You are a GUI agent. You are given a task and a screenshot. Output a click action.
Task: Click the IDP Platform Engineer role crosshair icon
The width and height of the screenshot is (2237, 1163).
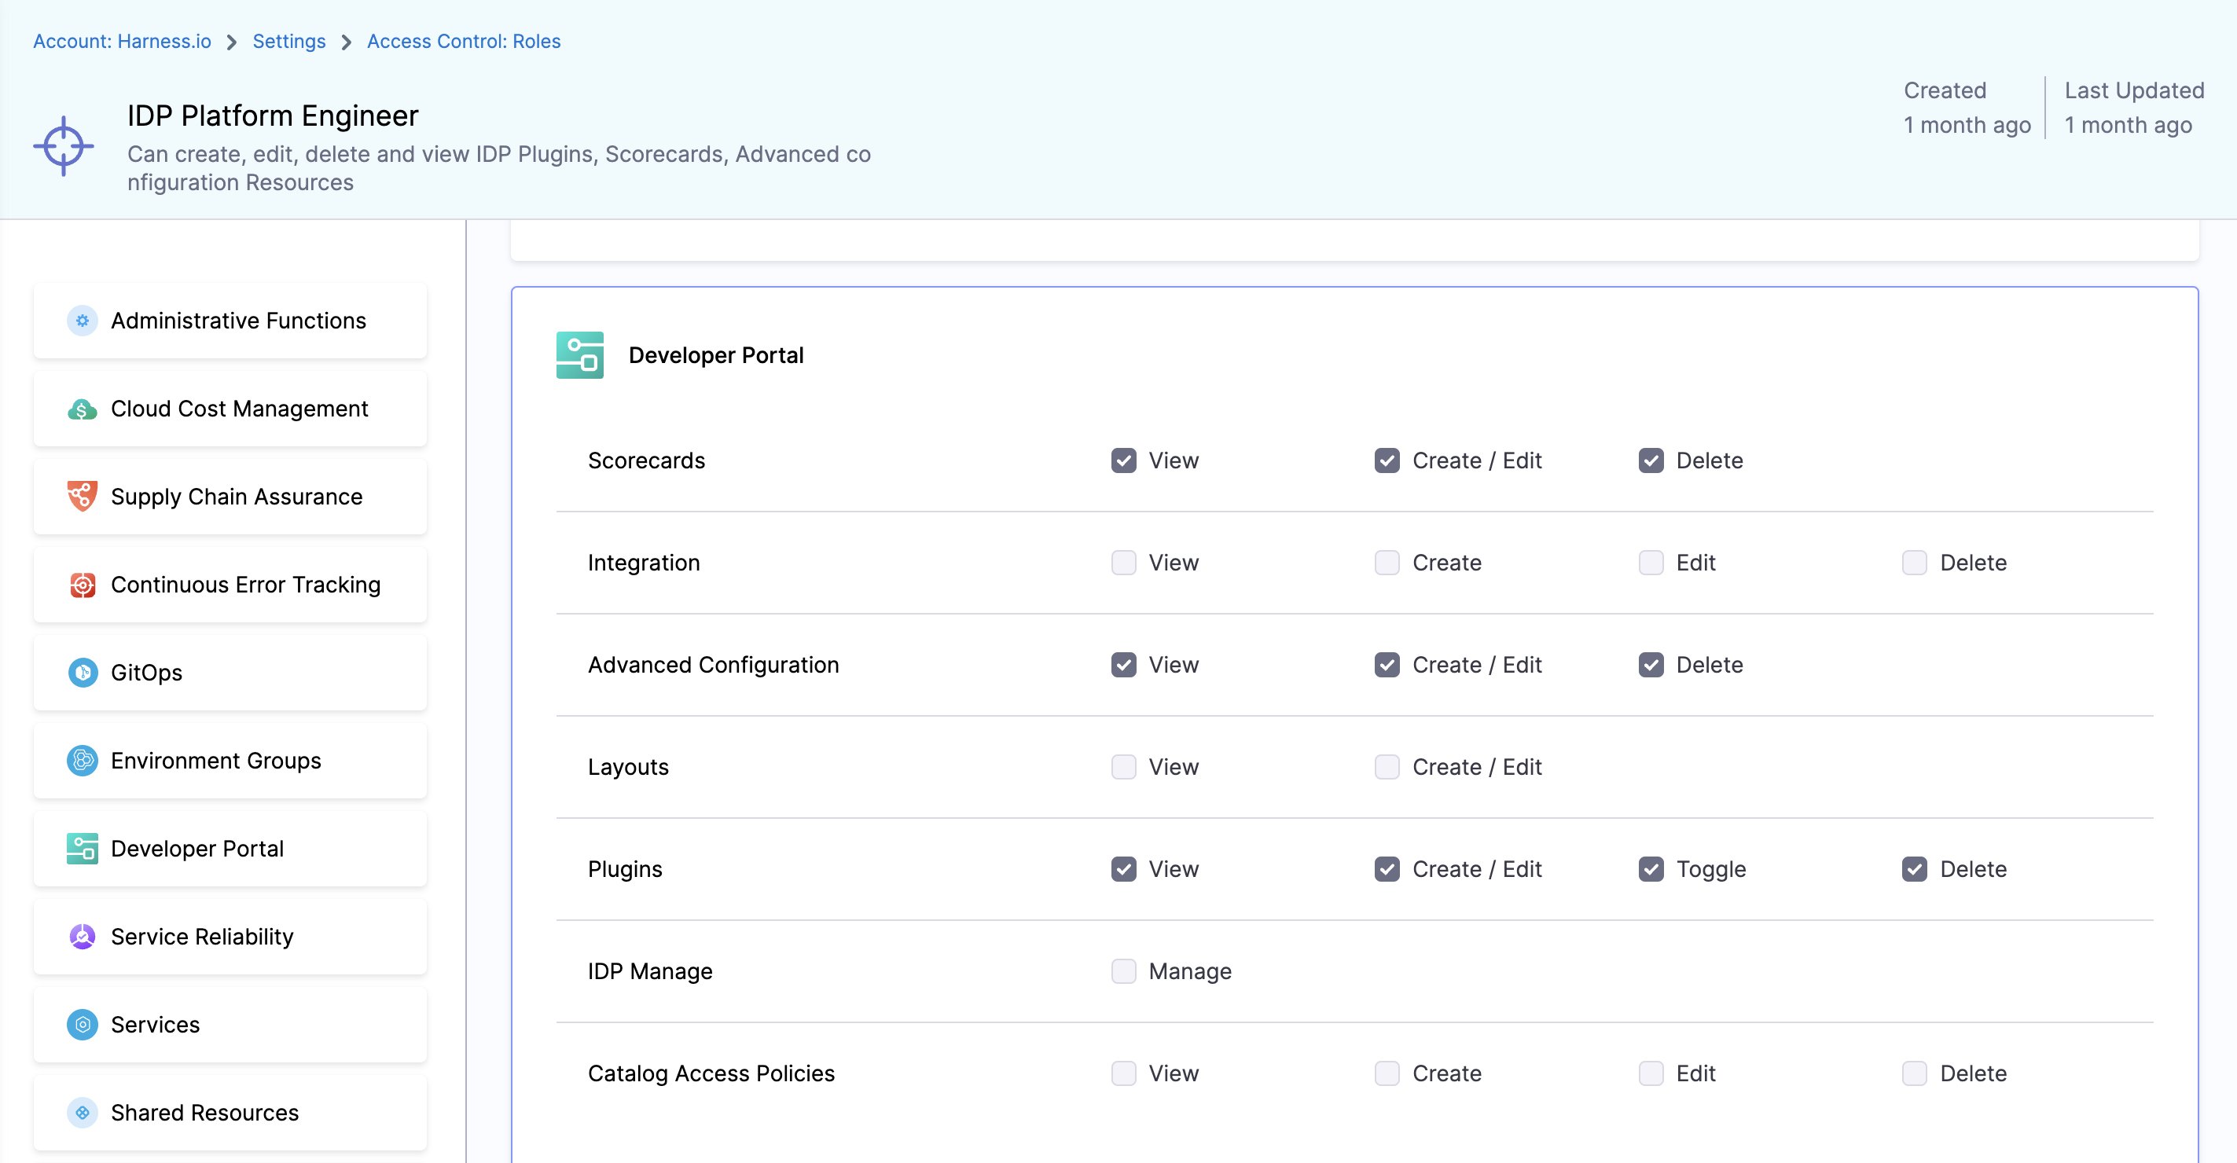64,146
